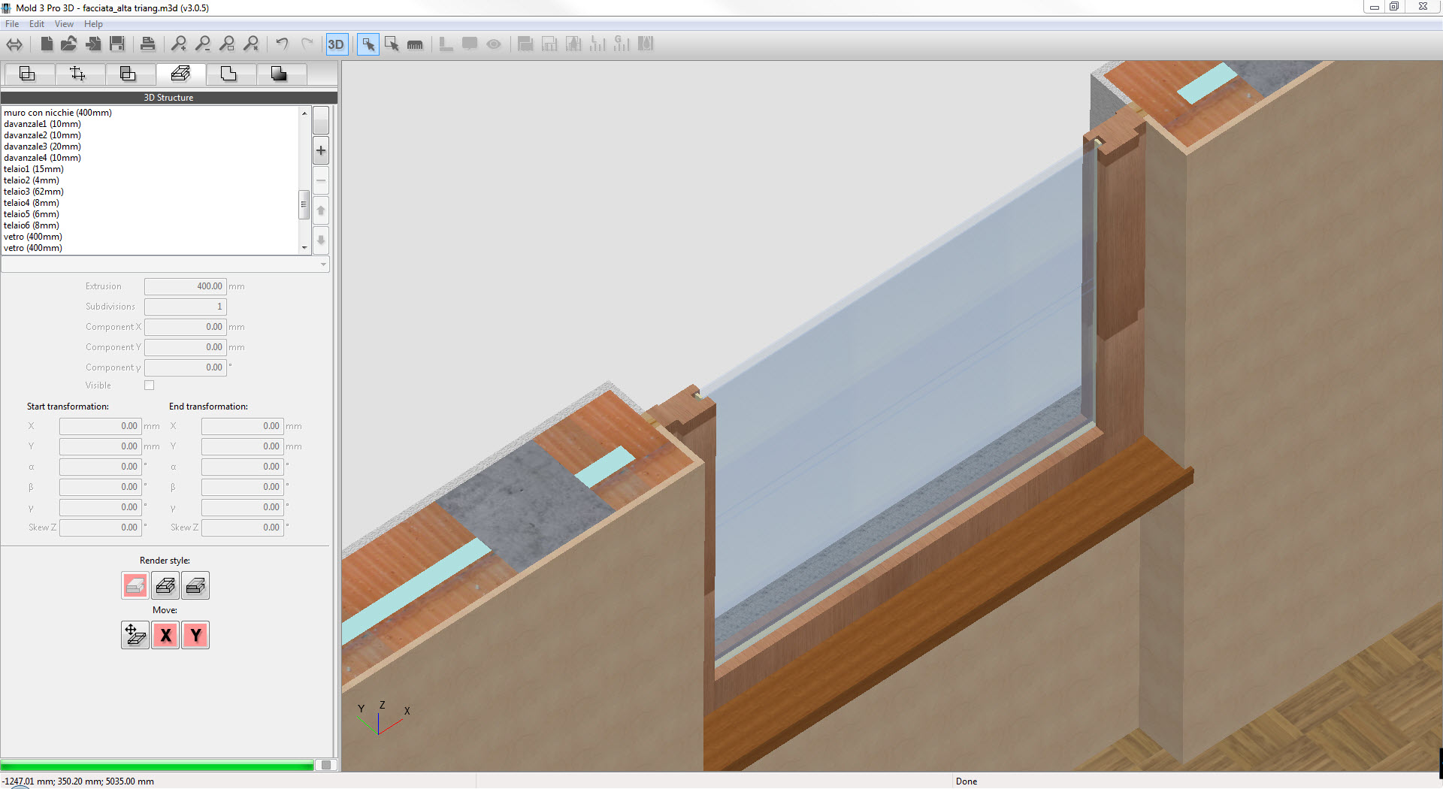The image size is (1443, 789).
Task: Click the zoom in magnifier icon
Action: 178,44
